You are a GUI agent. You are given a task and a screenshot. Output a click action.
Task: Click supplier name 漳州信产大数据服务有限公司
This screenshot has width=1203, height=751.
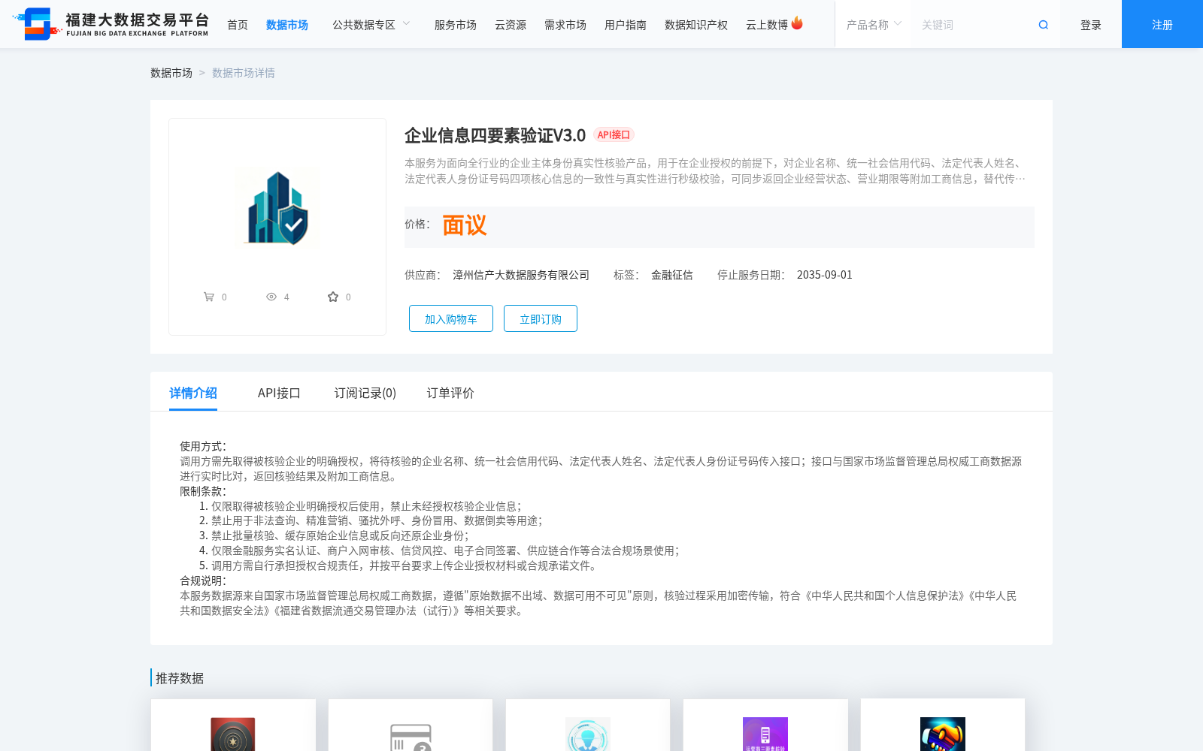tap(521, 275)
